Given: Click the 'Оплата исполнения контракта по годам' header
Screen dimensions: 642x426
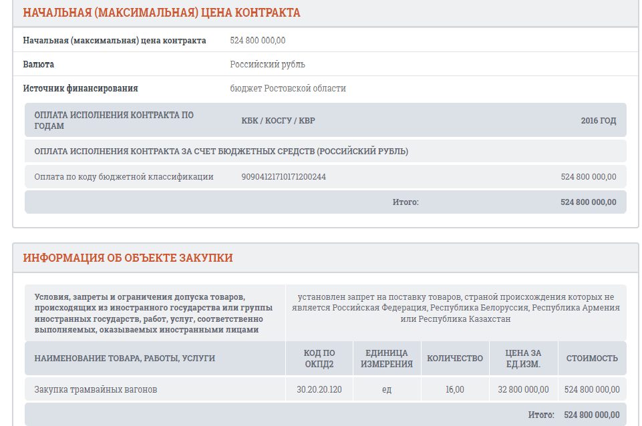Looking at the screenshot, I should point(114,120).
